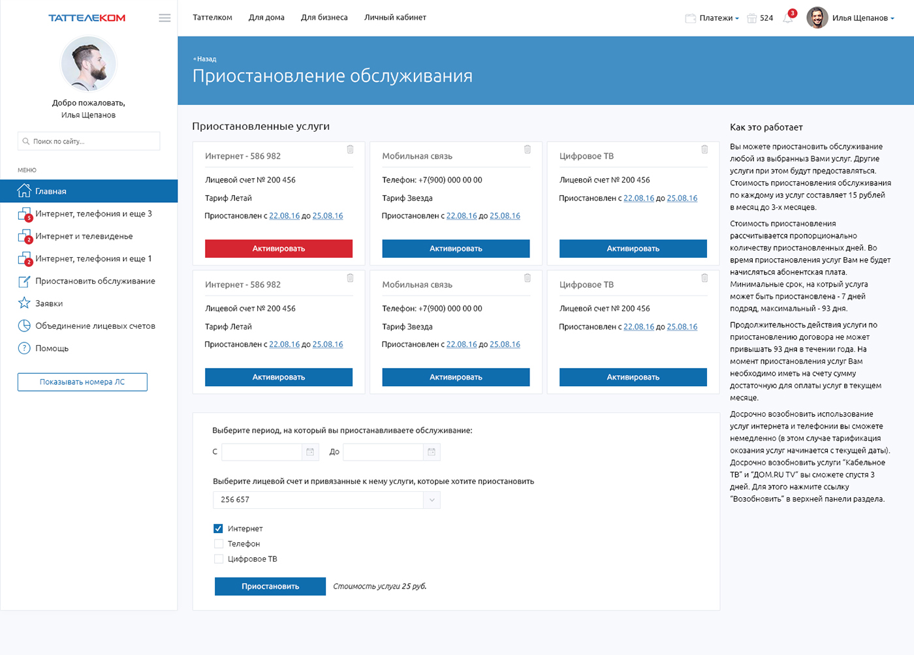Click the 22.08.16 date link in the first Интернет card
Screen dimensions: 914x655
click(x=285, y=216)
